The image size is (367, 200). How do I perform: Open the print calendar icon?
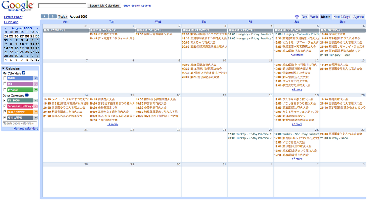click(297, 16)
